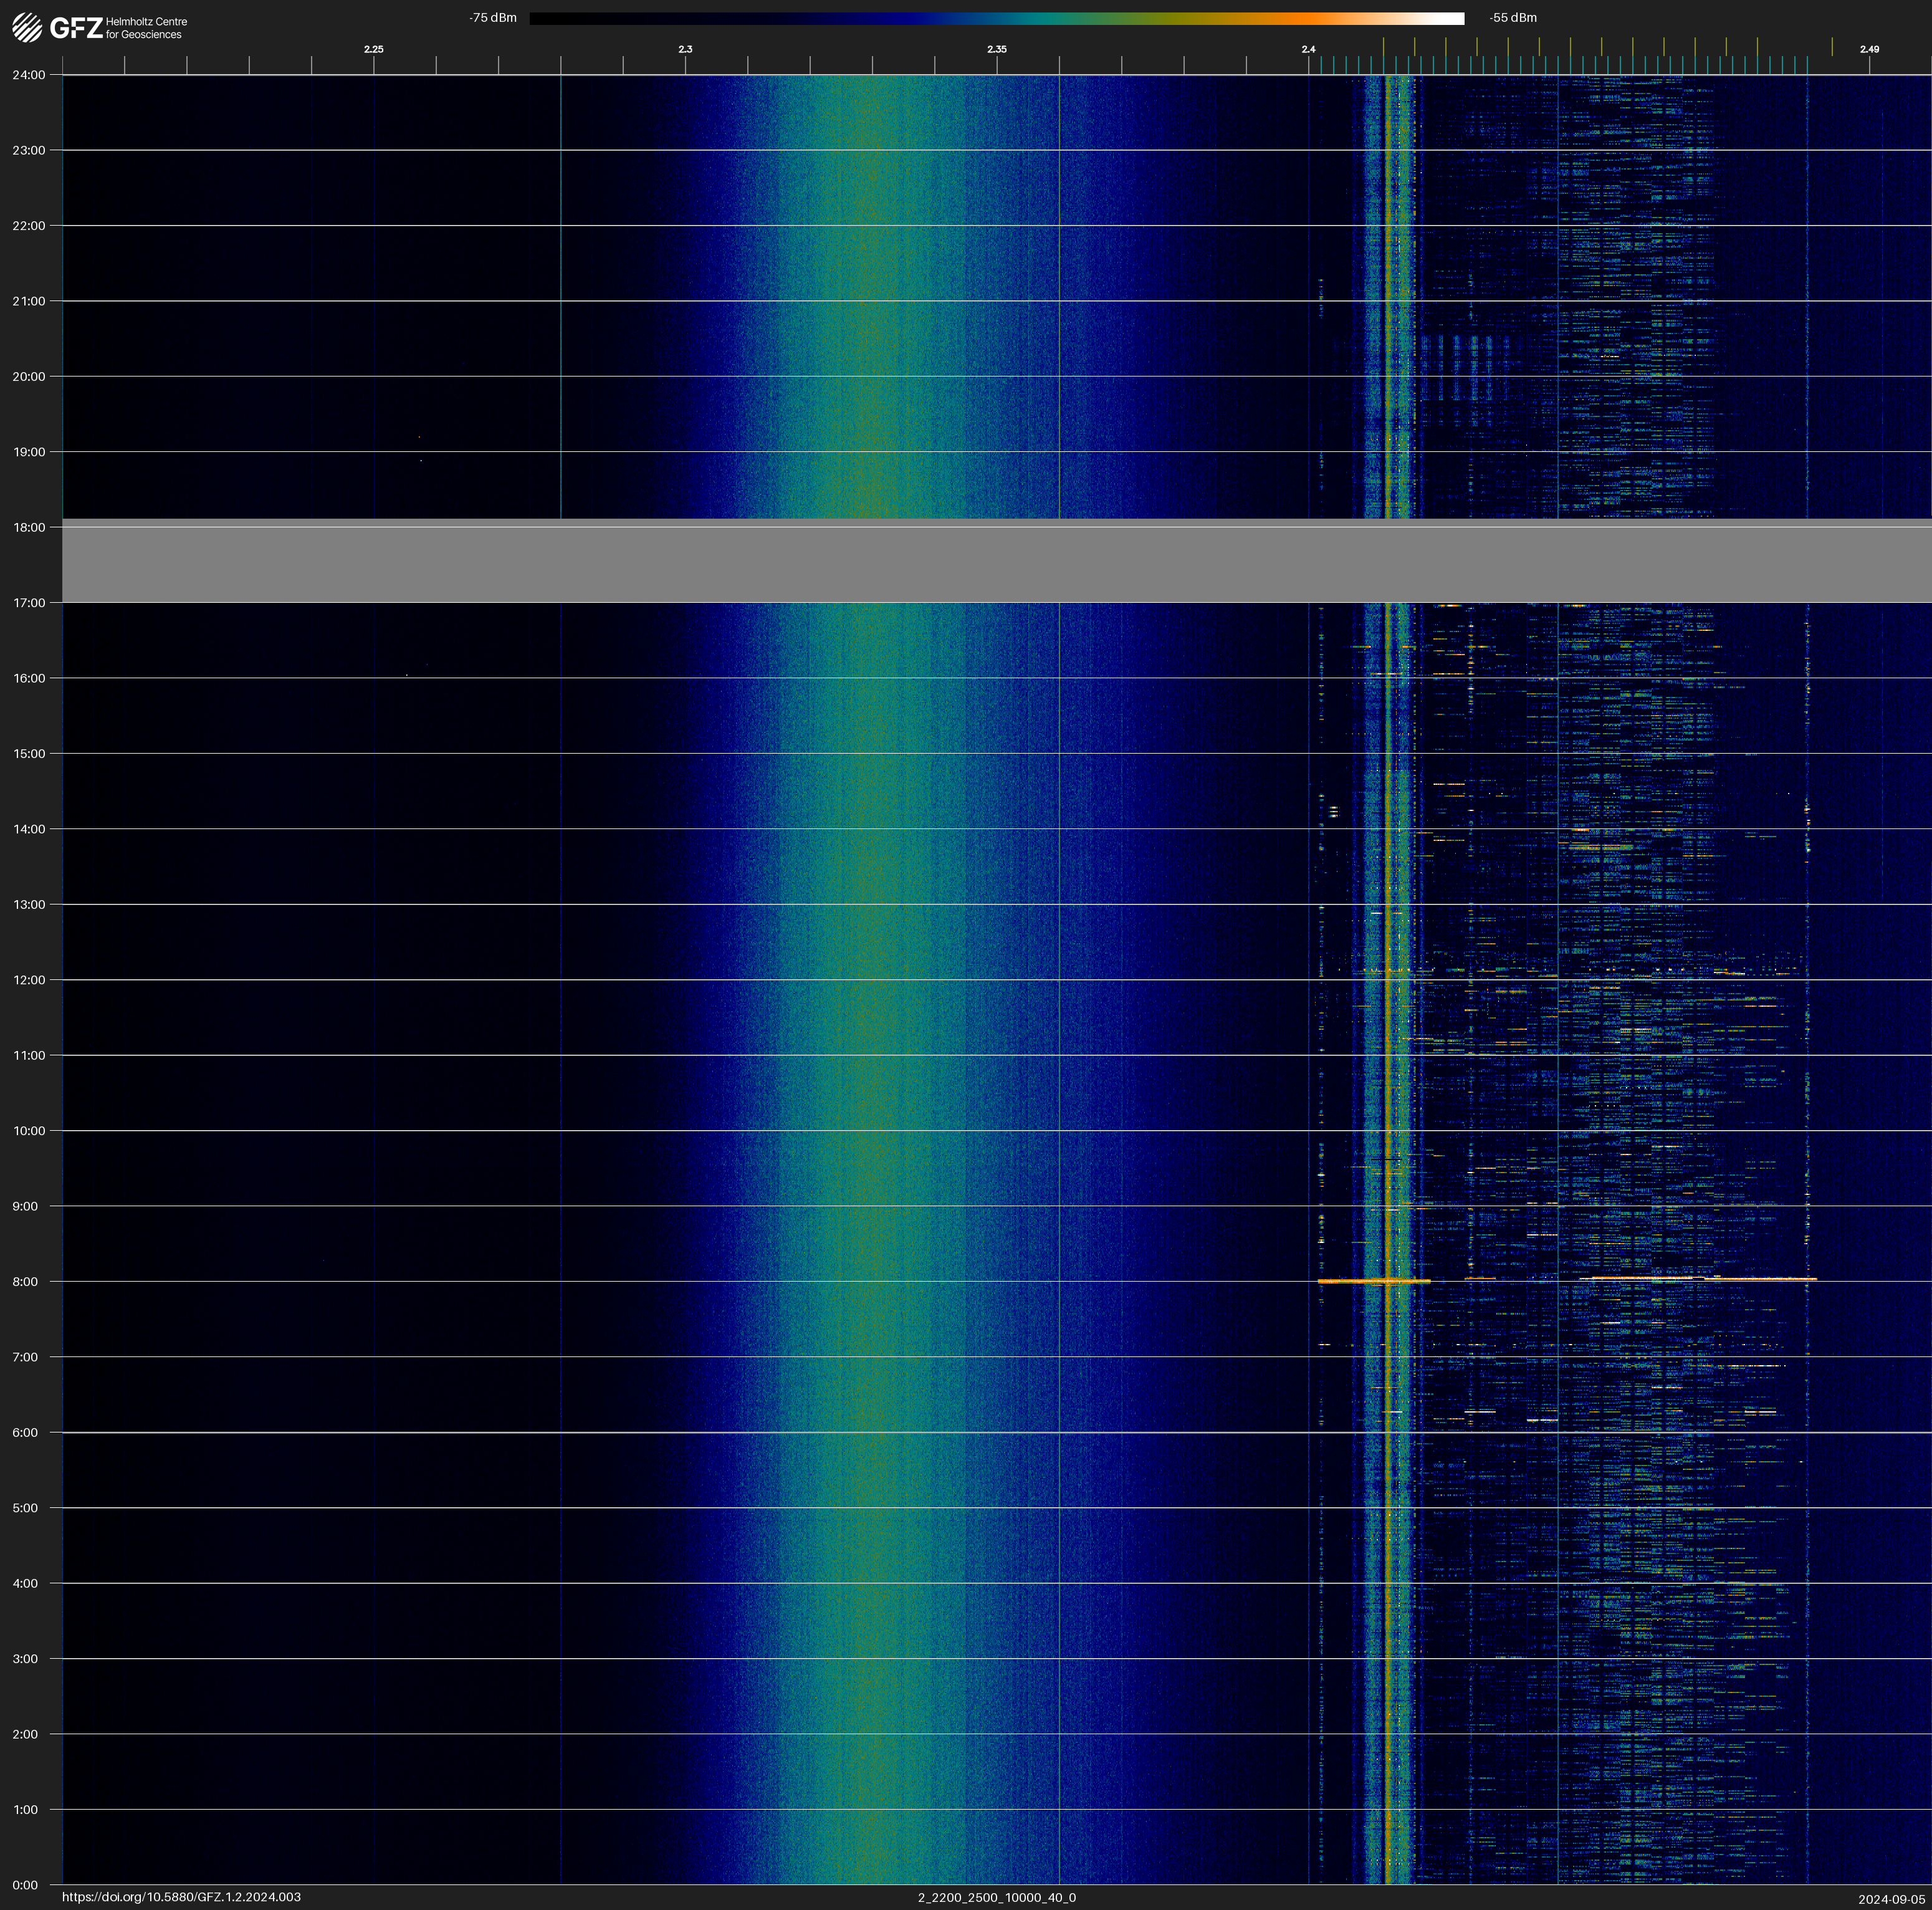Click the 12:00 time axis label

click(29, 980)
